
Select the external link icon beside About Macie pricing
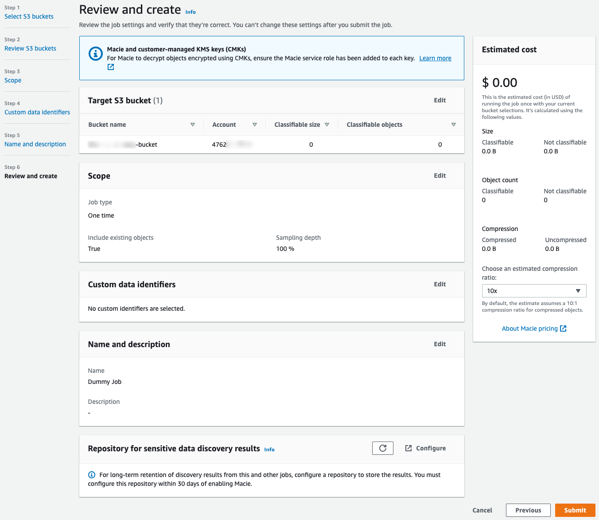[x=563, y=328]
